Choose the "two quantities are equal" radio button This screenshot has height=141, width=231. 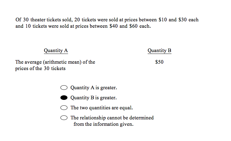(x=64, y=108)
